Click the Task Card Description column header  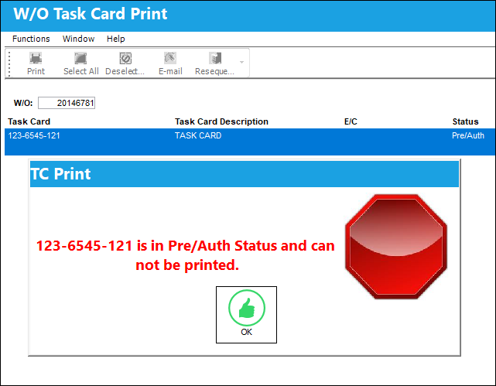tap(221, 121)
